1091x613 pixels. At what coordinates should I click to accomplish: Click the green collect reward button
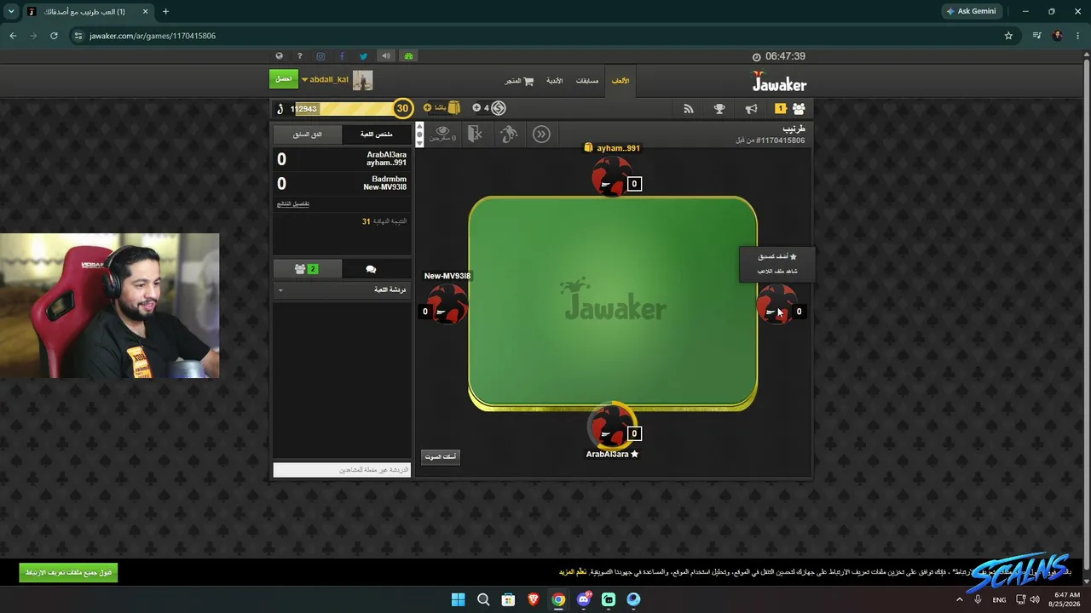[284, 79]
